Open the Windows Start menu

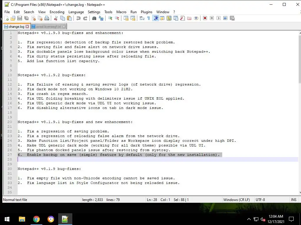point(7,219)
